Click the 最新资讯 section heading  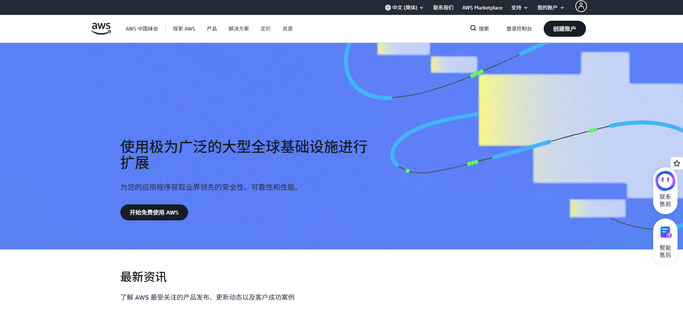tap(143, 277)
